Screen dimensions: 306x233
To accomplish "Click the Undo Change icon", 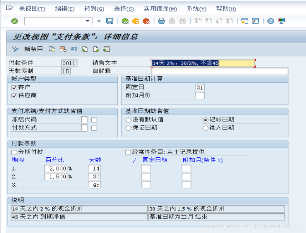I will (x=74, y=49).
